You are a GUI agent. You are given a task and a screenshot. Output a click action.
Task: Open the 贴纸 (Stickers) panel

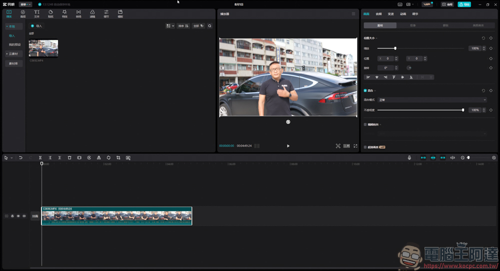(x=50, y=13)
